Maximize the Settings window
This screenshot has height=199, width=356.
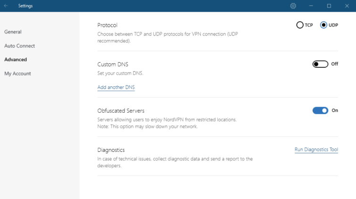[329, 6]
